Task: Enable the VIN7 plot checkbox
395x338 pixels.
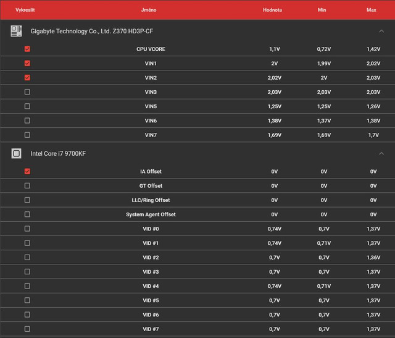Action: [27, 135]
